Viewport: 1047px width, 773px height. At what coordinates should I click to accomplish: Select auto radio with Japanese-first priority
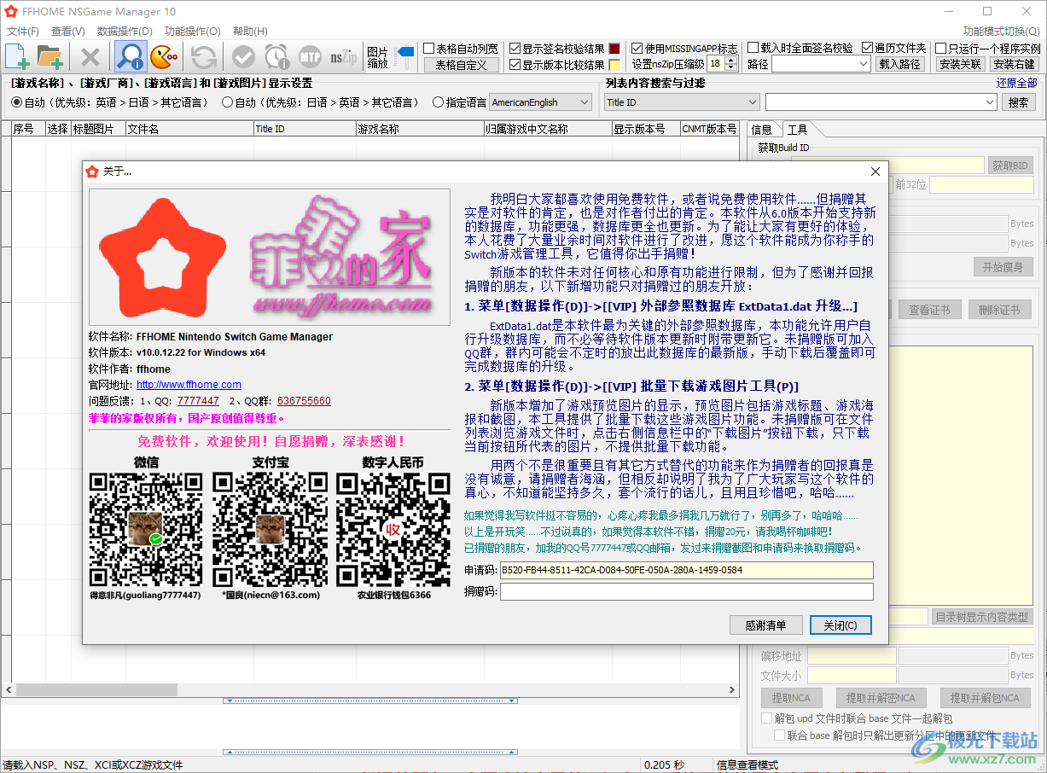pos(227,102)
